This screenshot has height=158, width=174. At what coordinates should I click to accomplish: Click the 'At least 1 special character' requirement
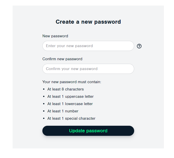(x=71, y=118)
